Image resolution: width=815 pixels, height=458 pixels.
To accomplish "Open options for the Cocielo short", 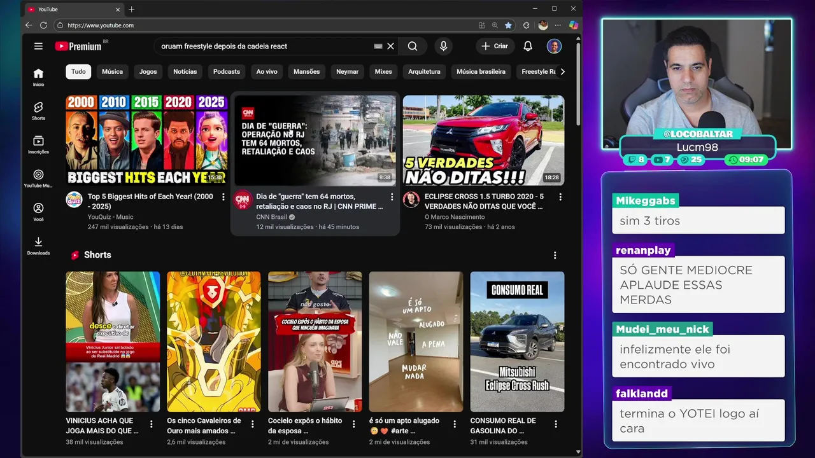I will [x=353, y=424].
